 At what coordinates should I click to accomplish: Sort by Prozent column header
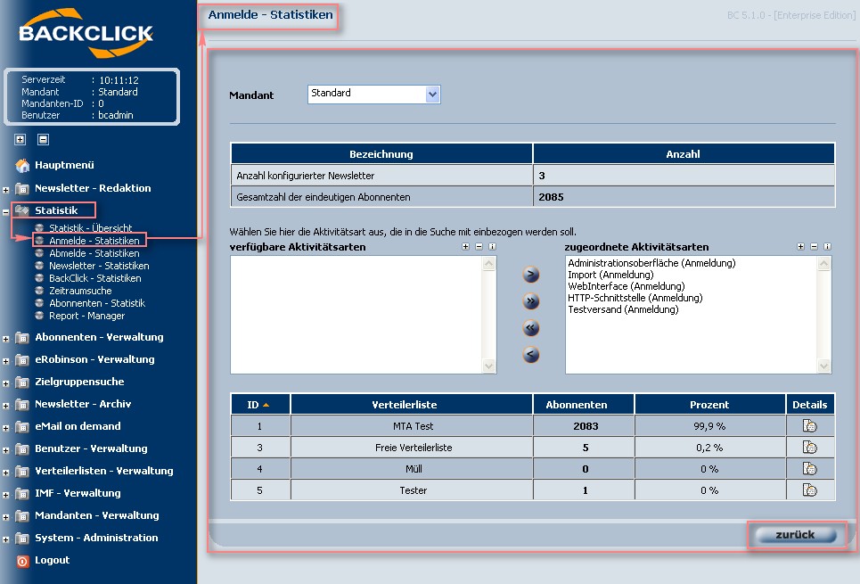[x=709, y=405]
